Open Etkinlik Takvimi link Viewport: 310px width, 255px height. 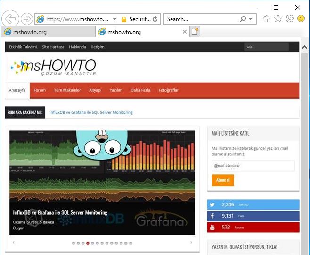tap(23, 47)
